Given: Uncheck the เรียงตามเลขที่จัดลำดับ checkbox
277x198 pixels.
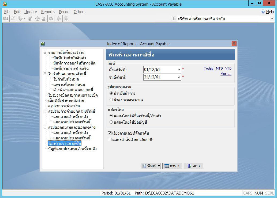Looking at the screenshot, I should [110, 133].
